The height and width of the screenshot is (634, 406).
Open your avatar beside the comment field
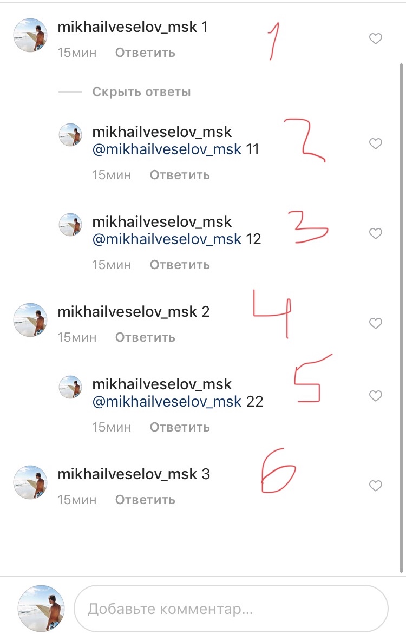pos(41,608)
